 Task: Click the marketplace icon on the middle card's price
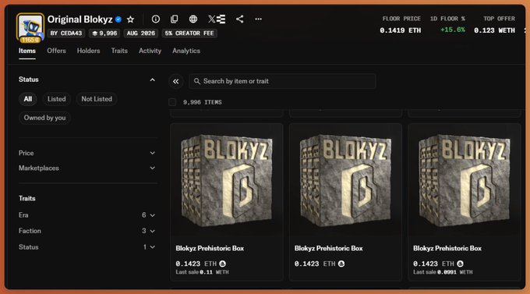tap(341, 264)
